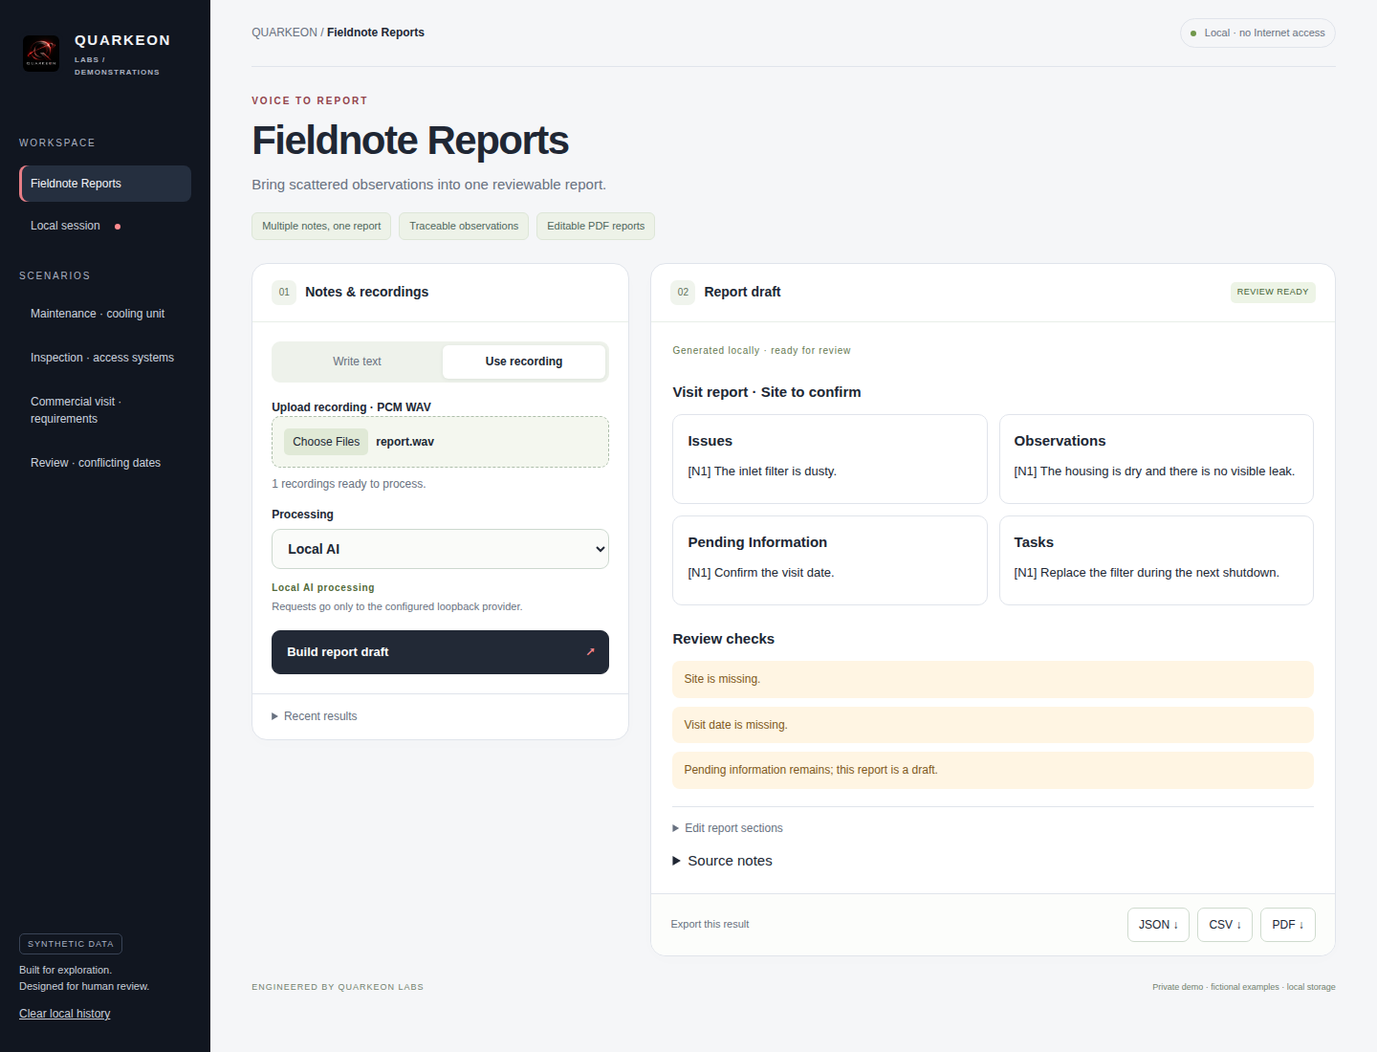
Task: Expand the Recent results section
Action: (315, 716)
